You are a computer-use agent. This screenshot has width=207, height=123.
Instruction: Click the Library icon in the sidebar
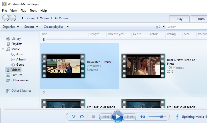click(8, 39)
